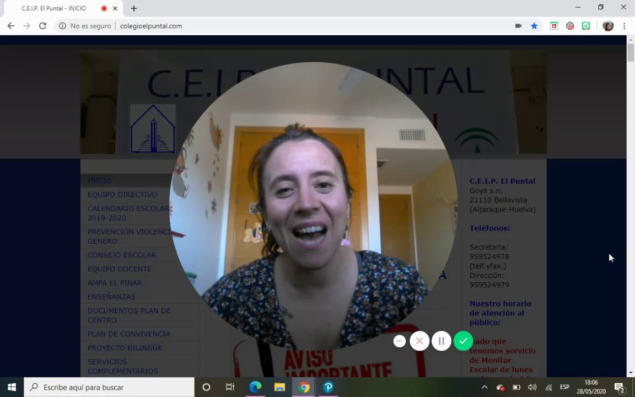Open a new browser tab
635x397 pixels.
[x=134, y=8]
